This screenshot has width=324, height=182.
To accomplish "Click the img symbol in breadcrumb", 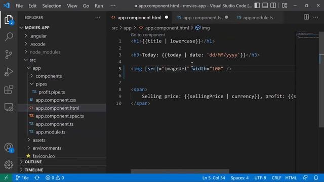I will [202, 28].
